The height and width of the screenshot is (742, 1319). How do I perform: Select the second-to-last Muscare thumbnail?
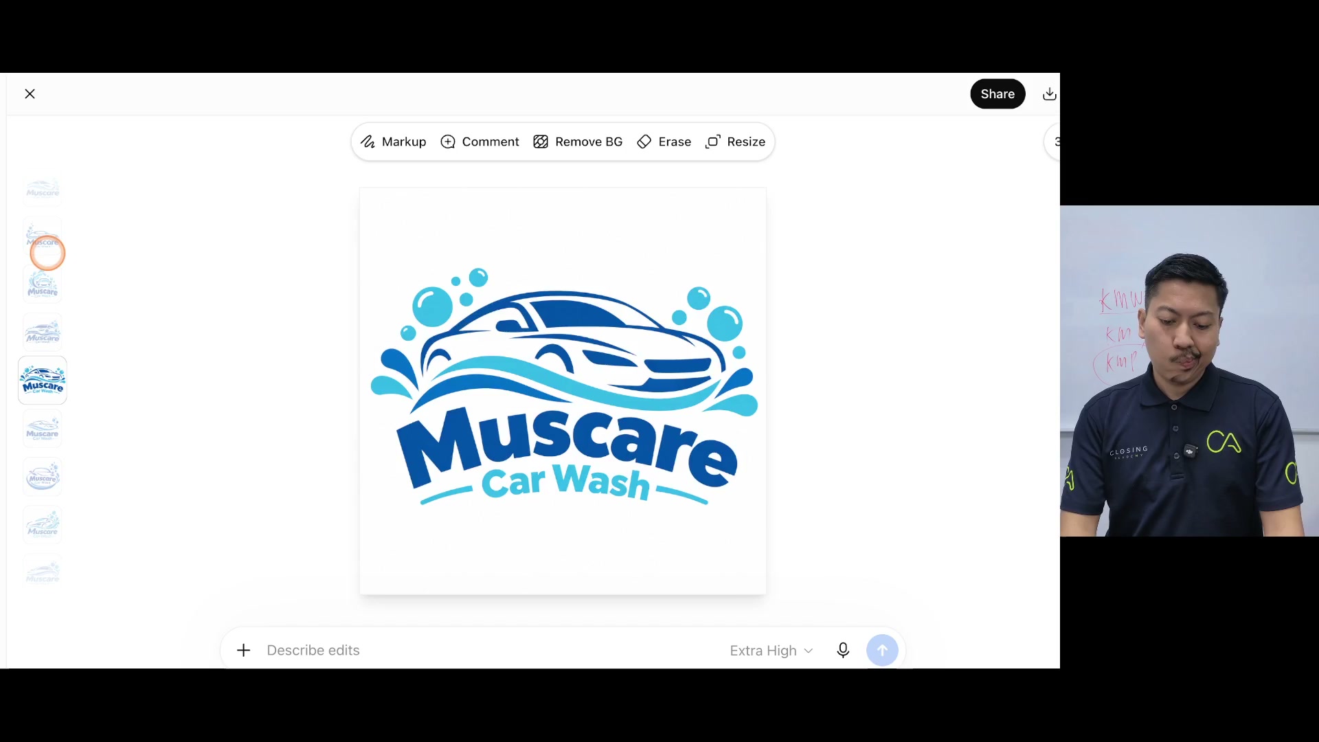click(43, 524)
